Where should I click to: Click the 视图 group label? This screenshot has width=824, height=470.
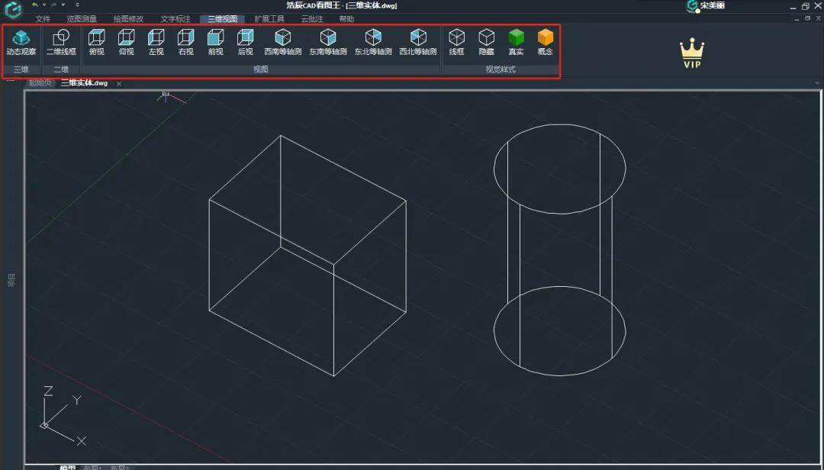(261, 69)
